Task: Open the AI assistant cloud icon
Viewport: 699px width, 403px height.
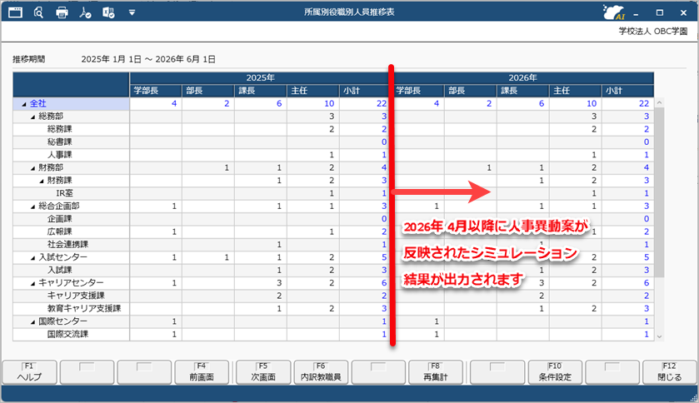Action: pos(613,12)
